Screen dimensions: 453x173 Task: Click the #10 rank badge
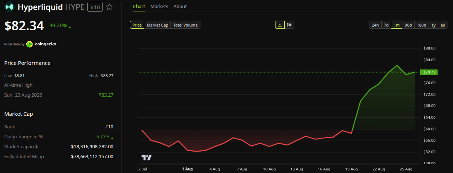click(95, 7)
